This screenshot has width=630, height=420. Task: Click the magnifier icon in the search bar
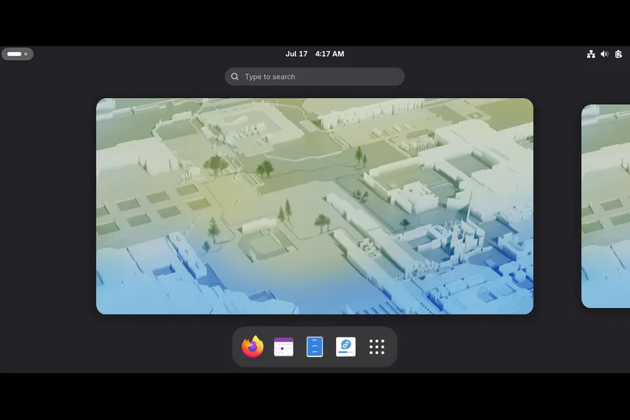[234, 76]
